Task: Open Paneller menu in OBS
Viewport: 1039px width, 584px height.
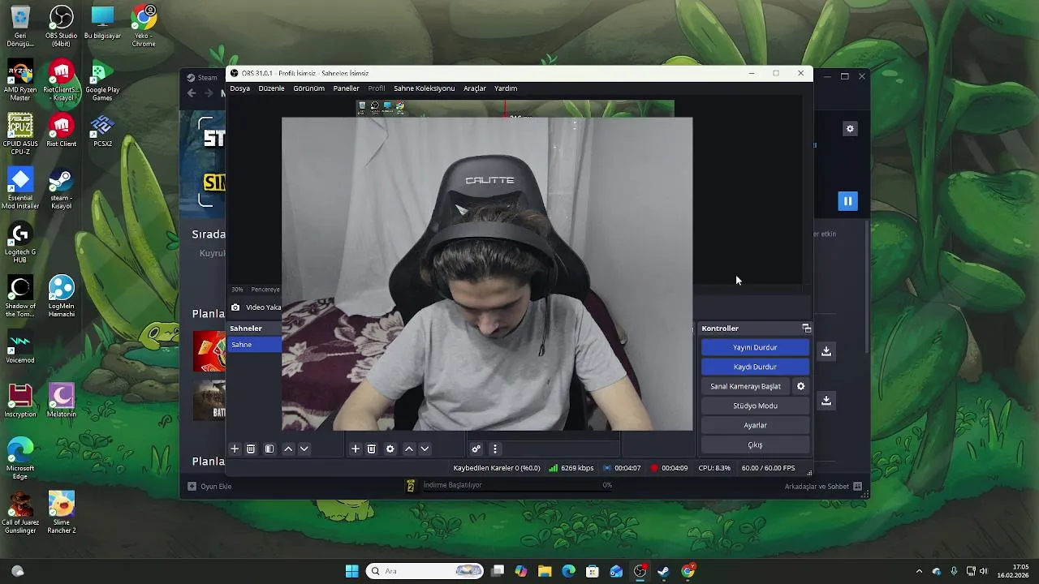Action: pyautogui.click(x=346, y=88)
